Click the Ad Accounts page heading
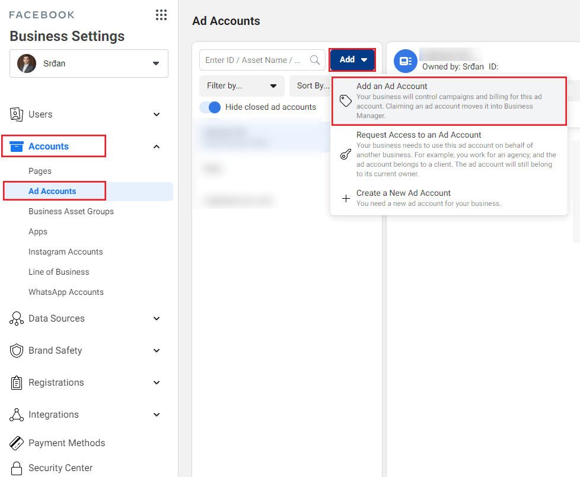The height and width of the screenshot is (477, 580). point(226,21)
